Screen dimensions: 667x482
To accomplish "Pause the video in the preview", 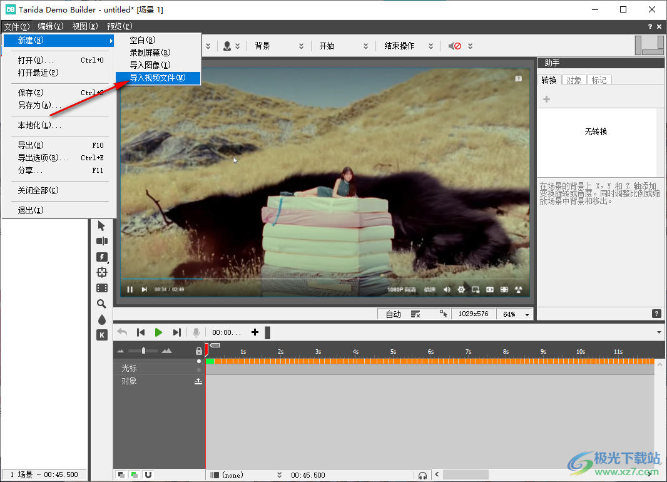I will (x=130, y=289).
